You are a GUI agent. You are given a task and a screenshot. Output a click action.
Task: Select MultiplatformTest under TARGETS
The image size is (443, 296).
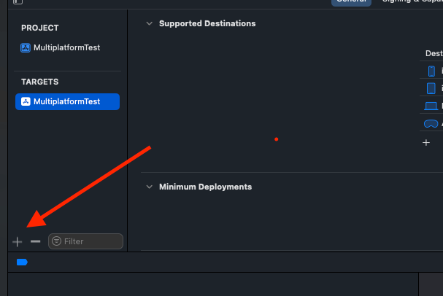[x=68, y=101]
